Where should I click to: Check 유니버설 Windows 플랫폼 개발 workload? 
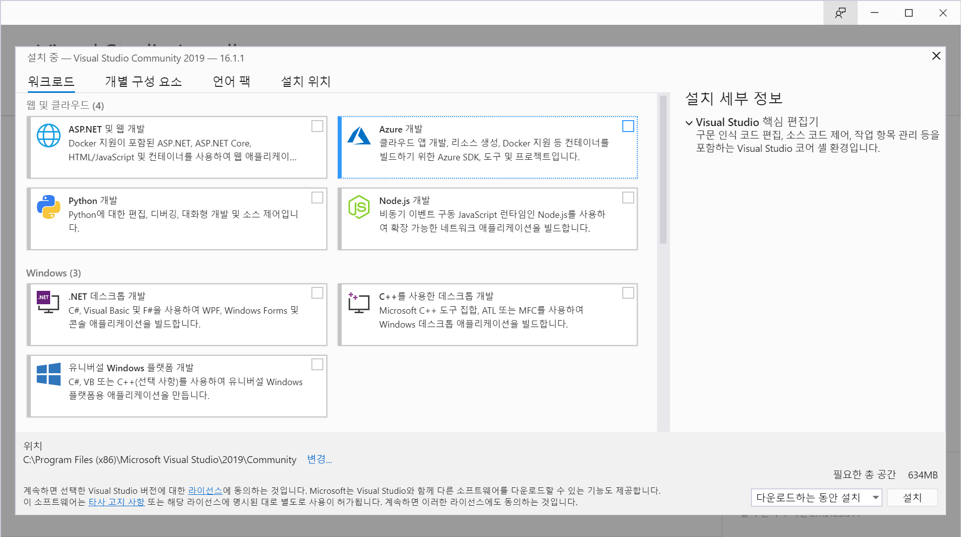(317, 364)
